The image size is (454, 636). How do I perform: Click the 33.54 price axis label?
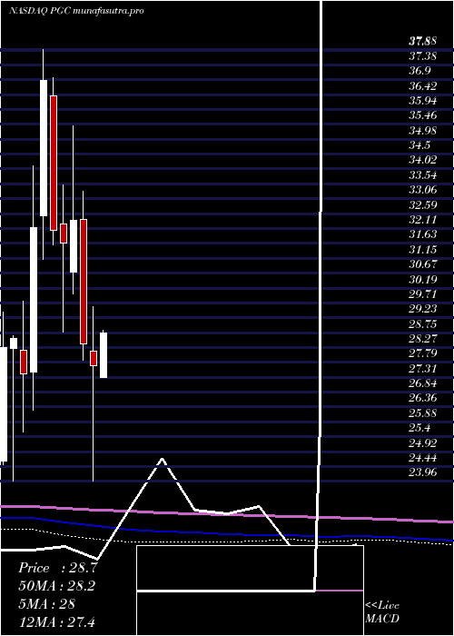[422, 174]
